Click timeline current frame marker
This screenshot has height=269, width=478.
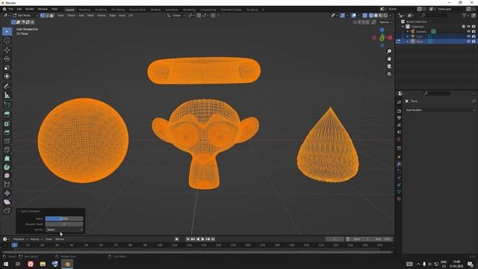[x=14, y=245]
